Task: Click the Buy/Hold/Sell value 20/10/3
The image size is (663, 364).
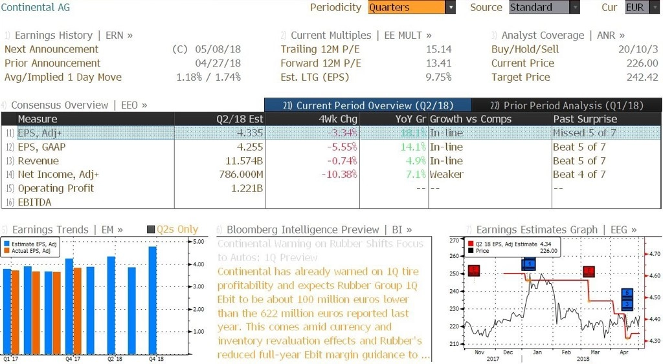Action: coord(638,49)
